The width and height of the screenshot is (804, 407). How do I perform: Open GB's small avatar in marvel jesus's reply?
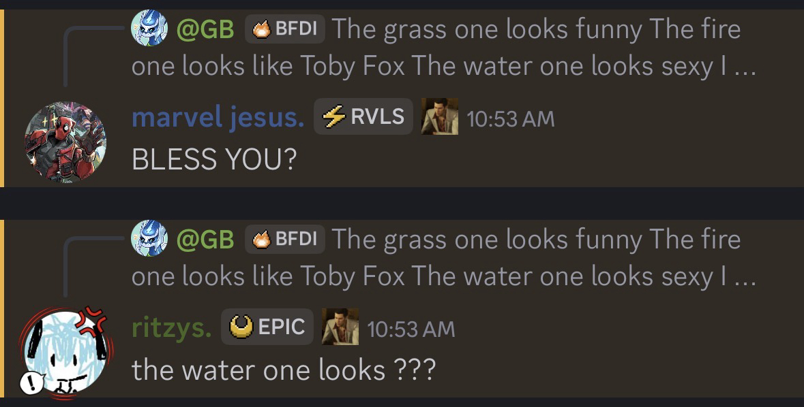pos(149,29)
